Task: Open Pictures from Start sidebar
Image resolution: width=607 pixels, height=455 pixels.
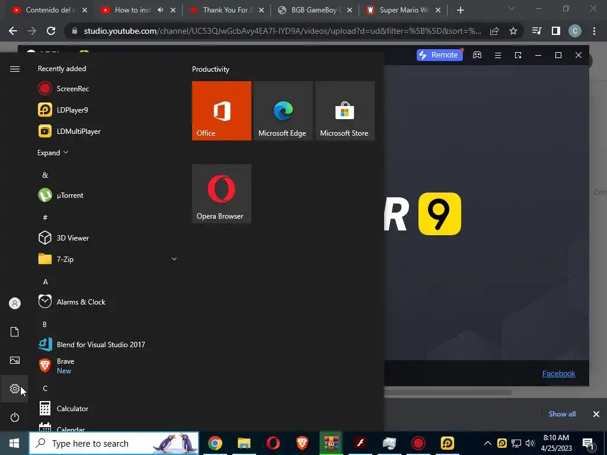Action: 14,360
